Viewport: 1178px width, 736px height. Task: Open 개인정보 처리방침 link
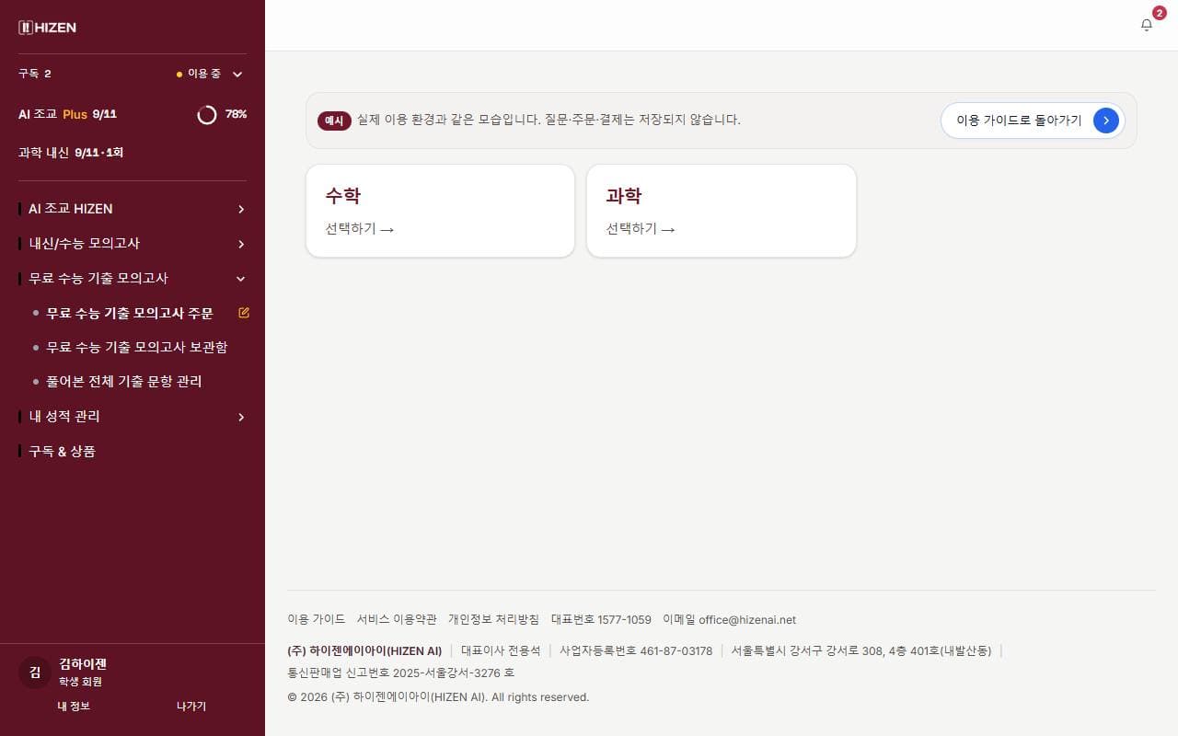[x=493, y=620]
